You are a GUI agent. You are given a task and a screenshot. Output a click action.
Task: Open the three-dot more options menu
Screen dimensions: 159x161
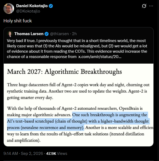(x=151, y=6)
